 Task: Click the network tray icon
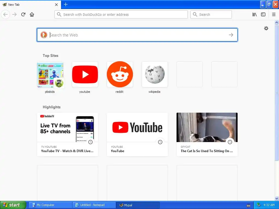259,205
